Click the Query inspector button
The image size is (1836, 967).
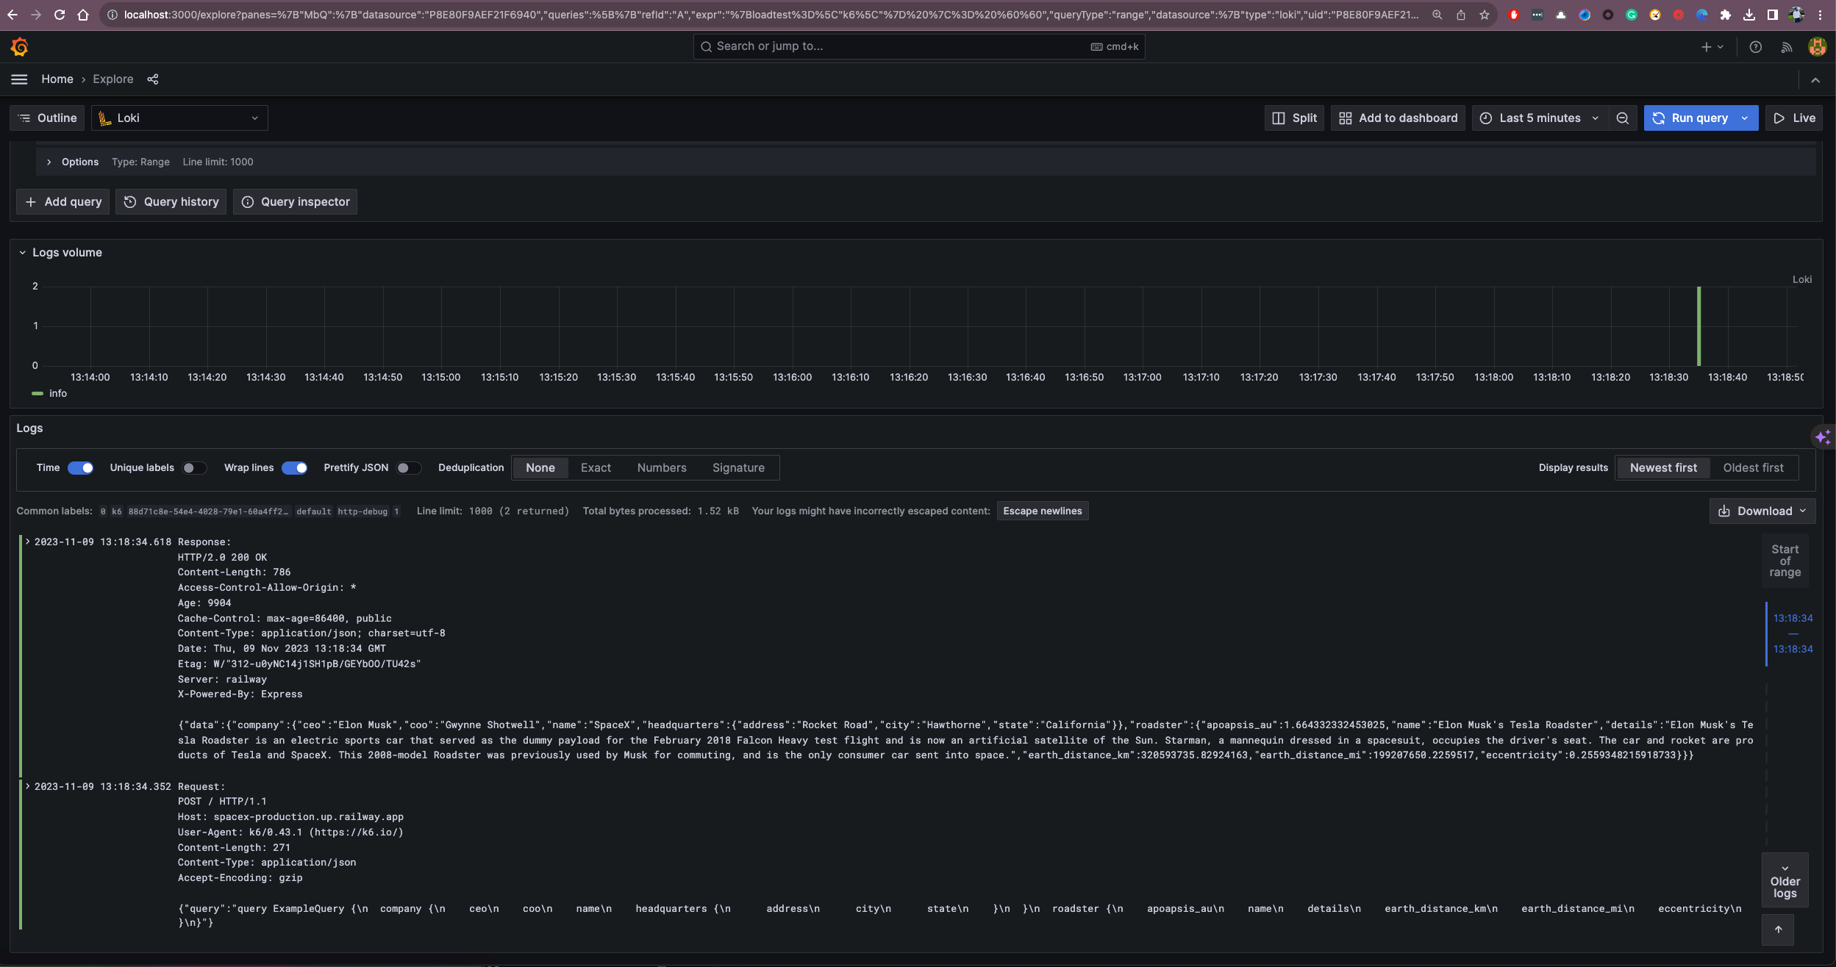tap(295, 202)
